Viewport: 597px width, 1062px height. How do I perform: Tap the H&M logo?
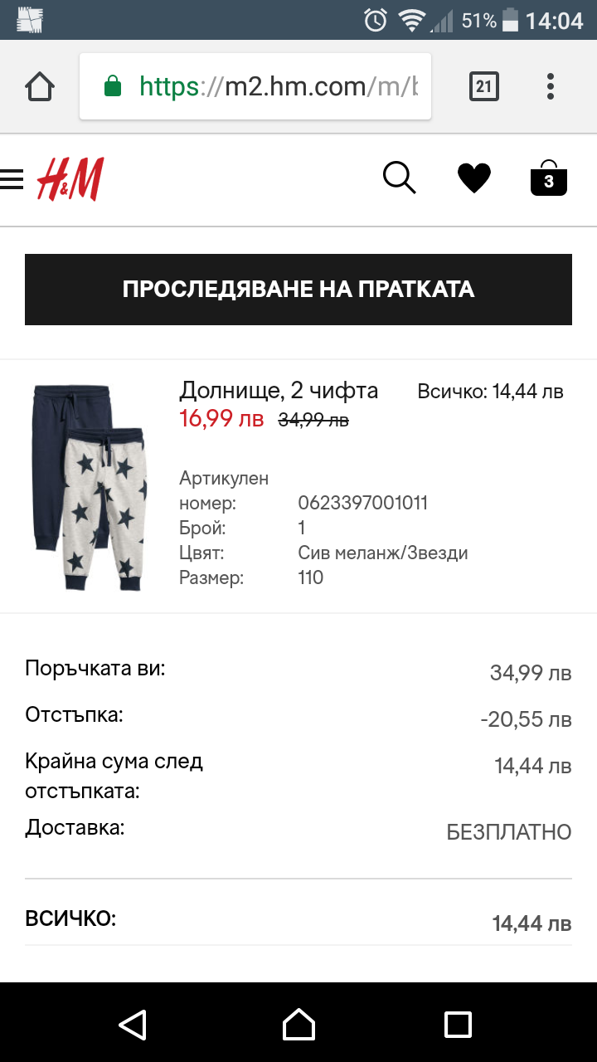coord(70,179)
